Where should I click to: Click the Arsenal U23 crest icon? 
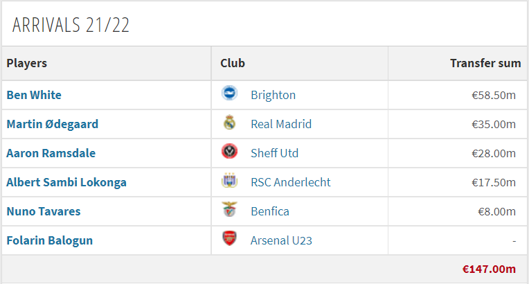(x=229, y=238)
